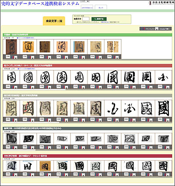
Task: Click the IIIF icon beside the マニフェスト label
Action: point(143,29)
